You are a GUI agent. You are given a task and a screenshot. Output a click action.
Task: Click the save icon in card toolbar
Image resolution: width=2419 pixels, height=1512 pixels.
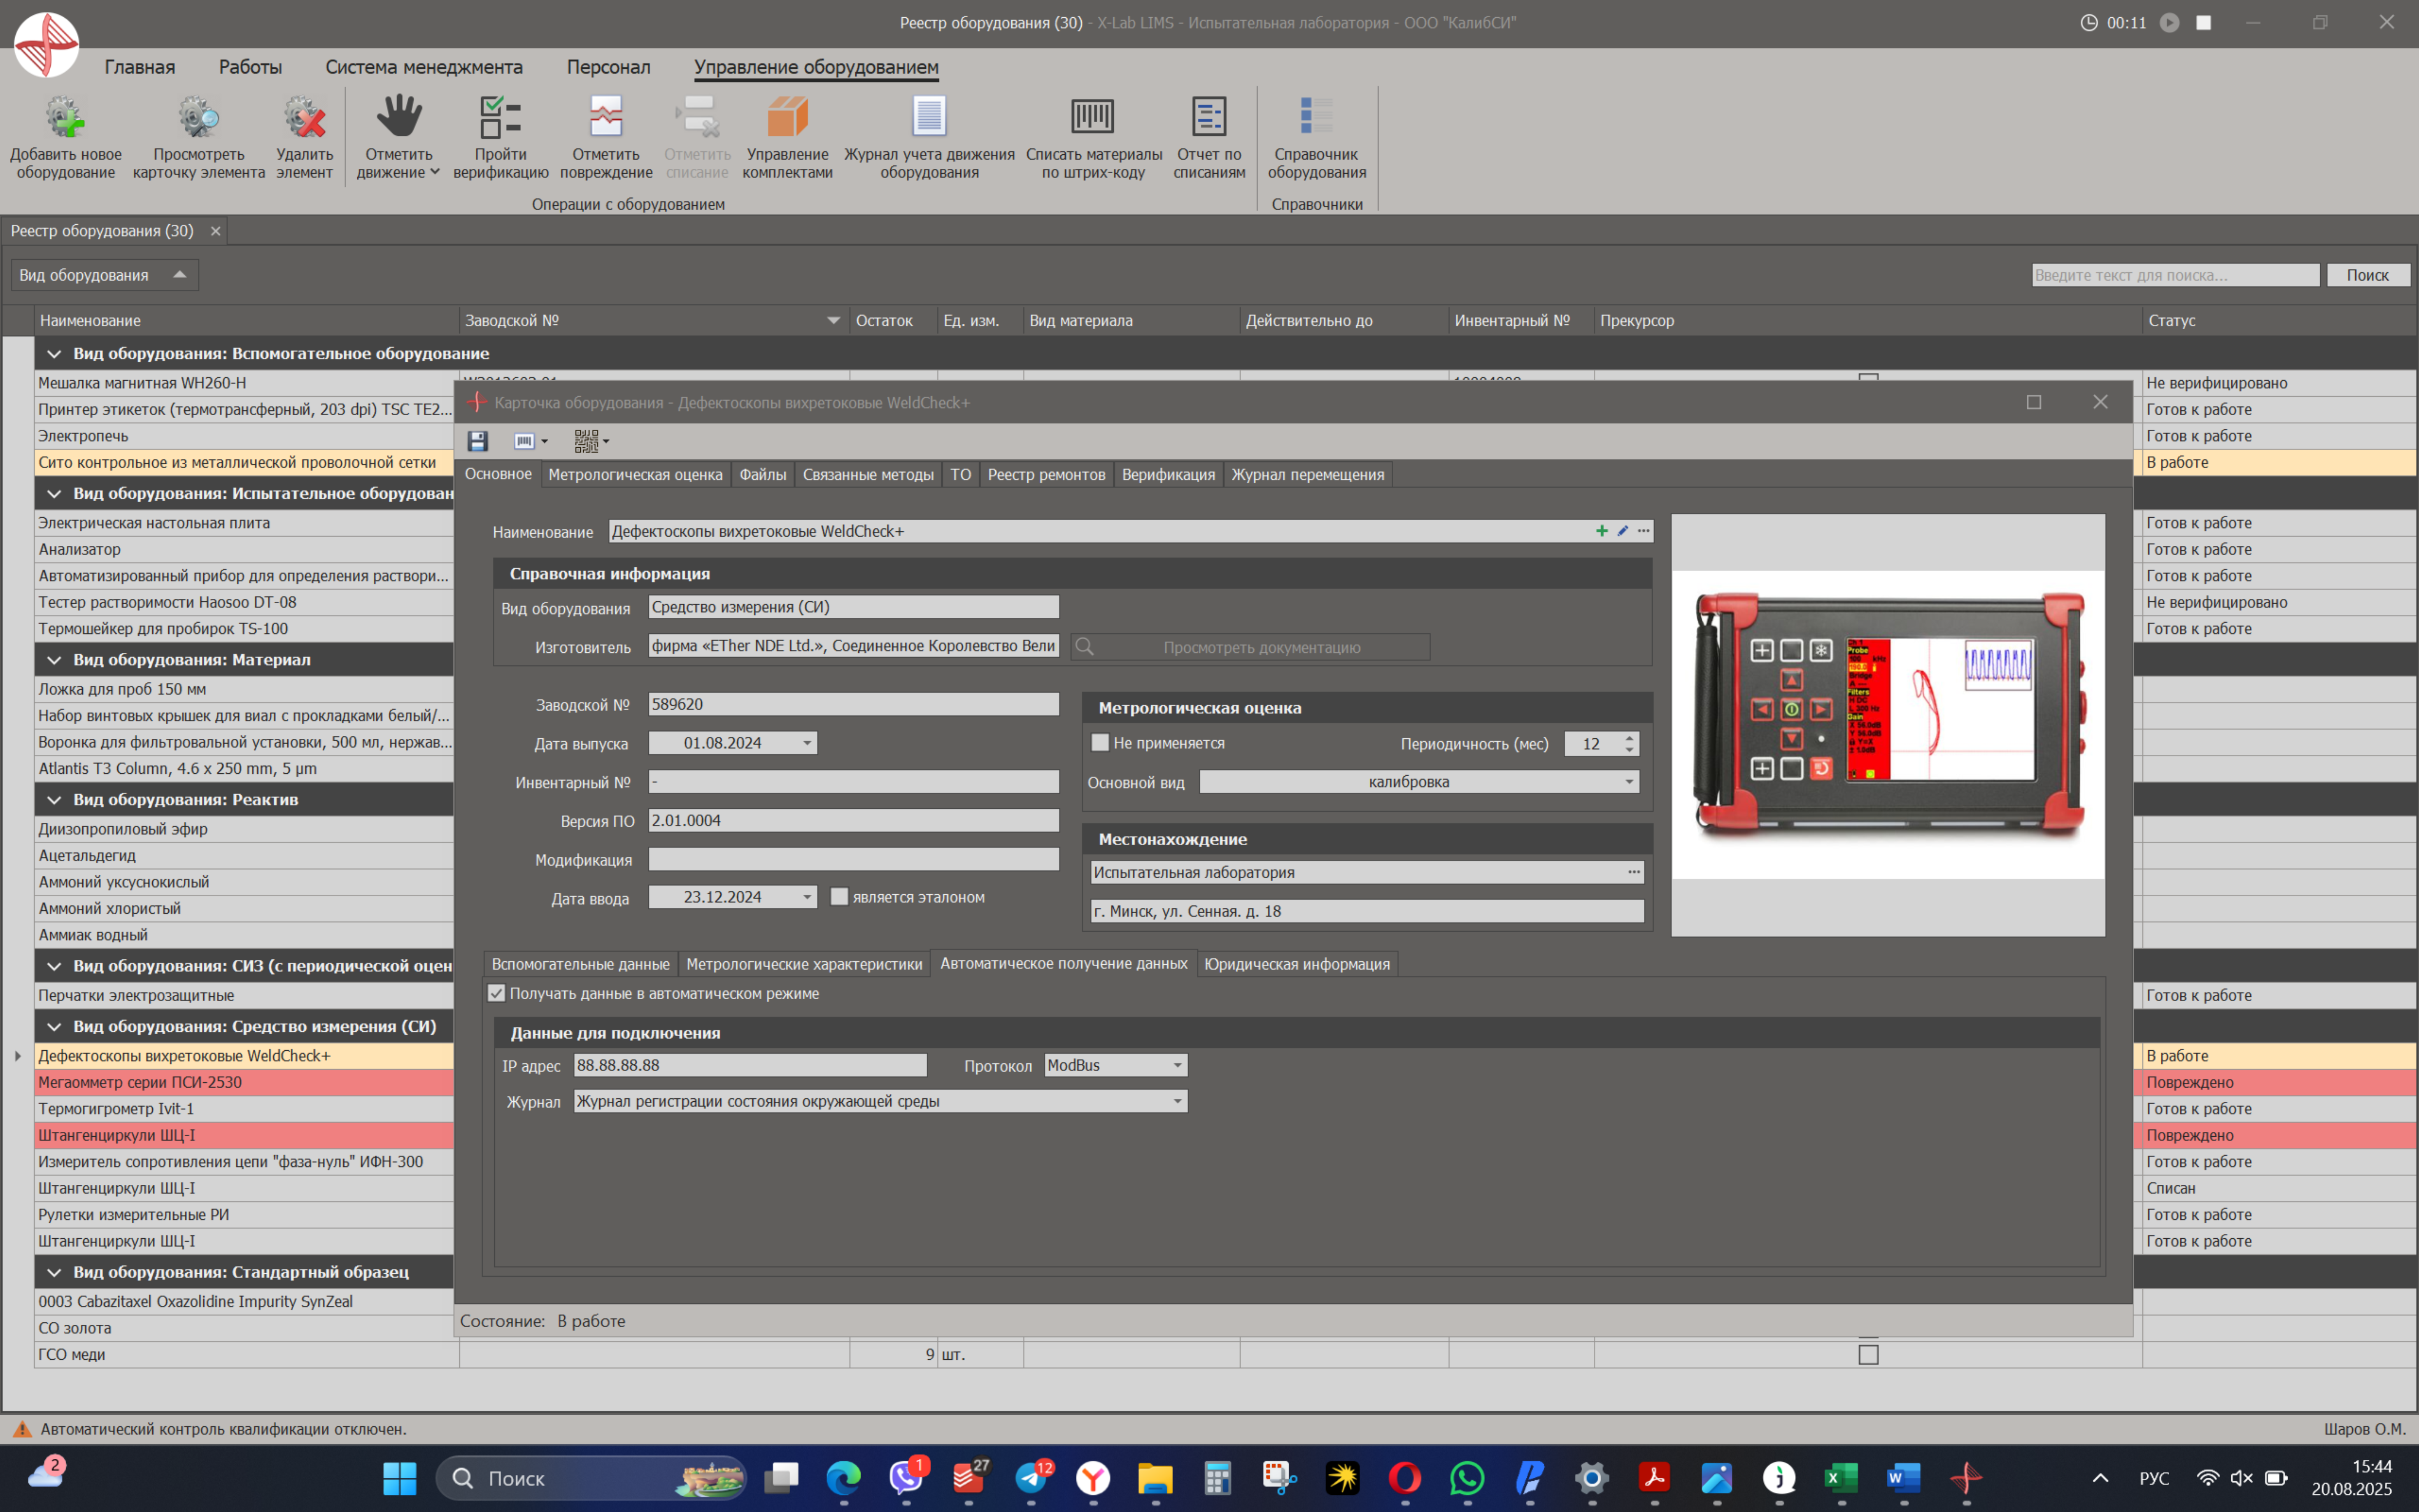[x=477, y=441]
